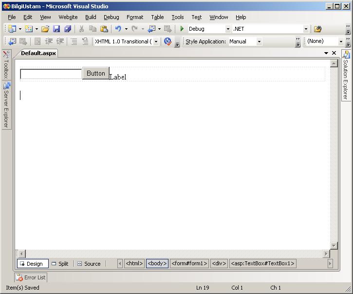Switch to Split view
Image resolution: width=353 pixels, height=294 pixels.
click(x=61, y=264)
